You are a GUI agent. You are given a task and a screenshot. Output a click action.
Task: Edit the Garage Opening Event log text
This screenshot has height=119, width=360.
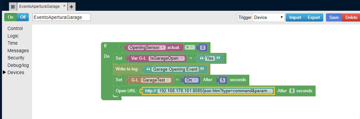[x=175, y=69]
